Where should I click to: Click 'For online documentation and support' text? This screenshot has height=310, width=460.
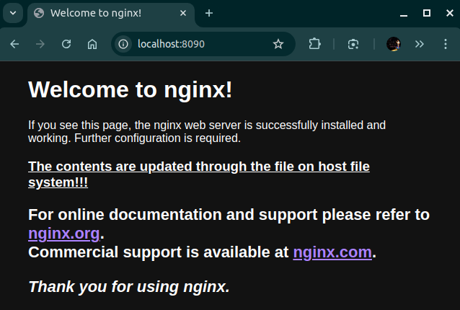click(173, 215)
